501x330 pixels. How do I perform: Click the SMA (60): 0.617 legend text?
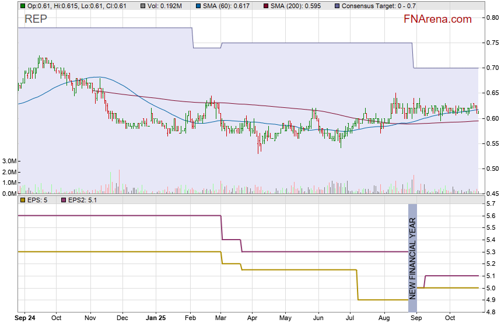(227, 5)
